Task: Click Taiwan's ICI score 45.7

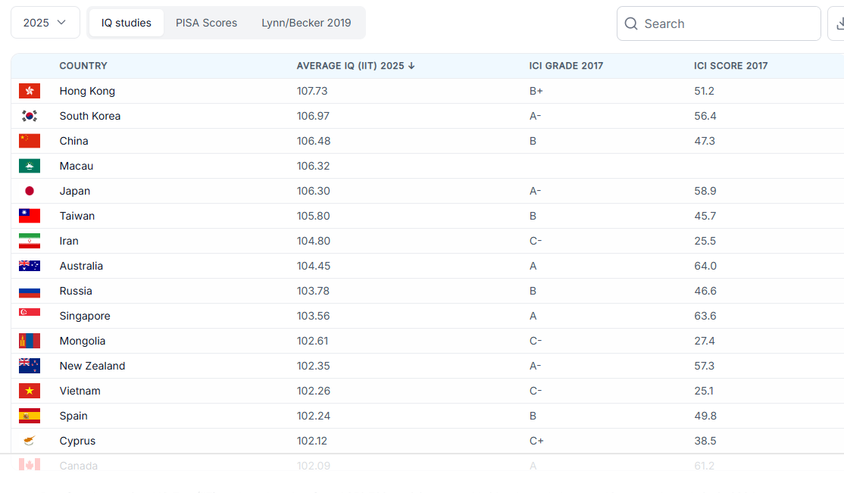Action: coord(705,216)
